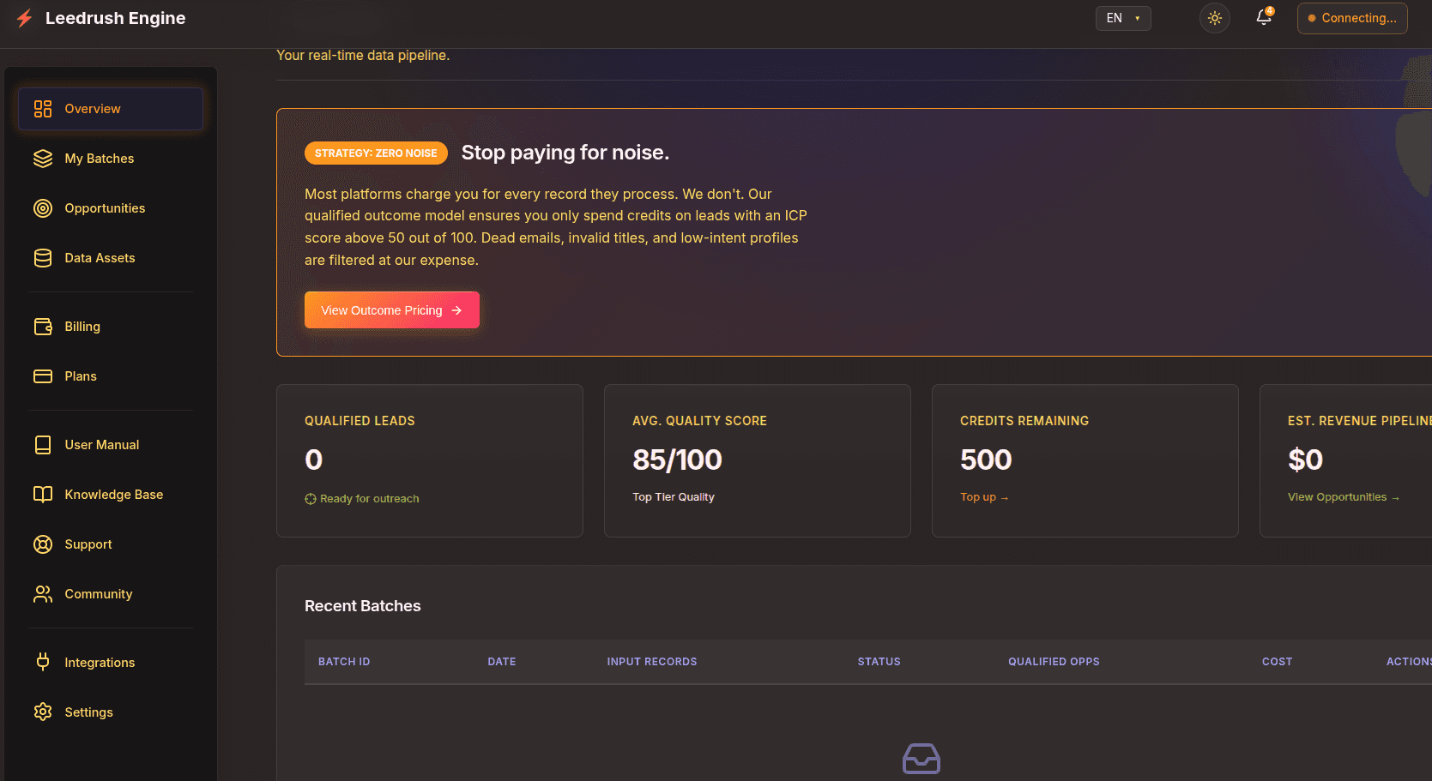
Task: Click the Connecting status indicator
Action: pyautogui.click(x=1351, y=17)
